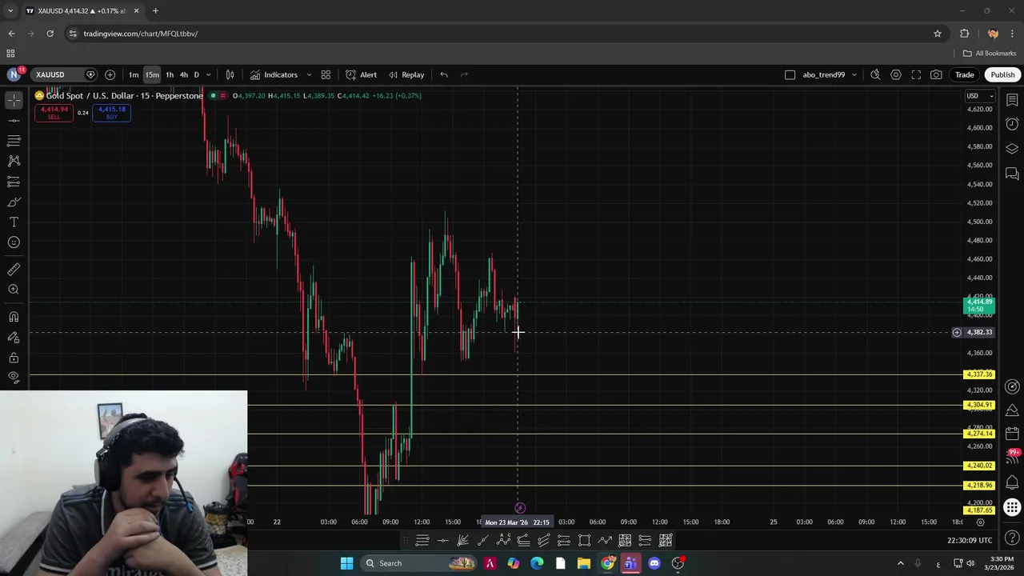Open the products grid apps icon

tap(1012, 507)
